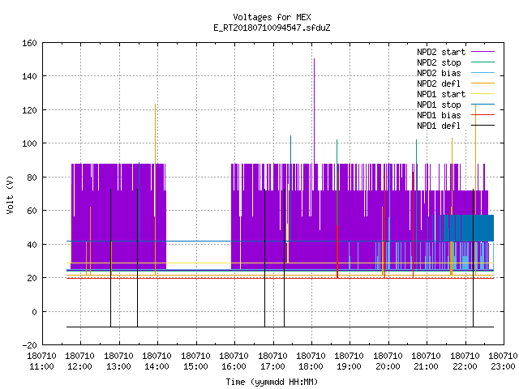The height and width of the screenshot is (389, 519).
Task: Click the y-axis tick value 40
Action: 32,245
